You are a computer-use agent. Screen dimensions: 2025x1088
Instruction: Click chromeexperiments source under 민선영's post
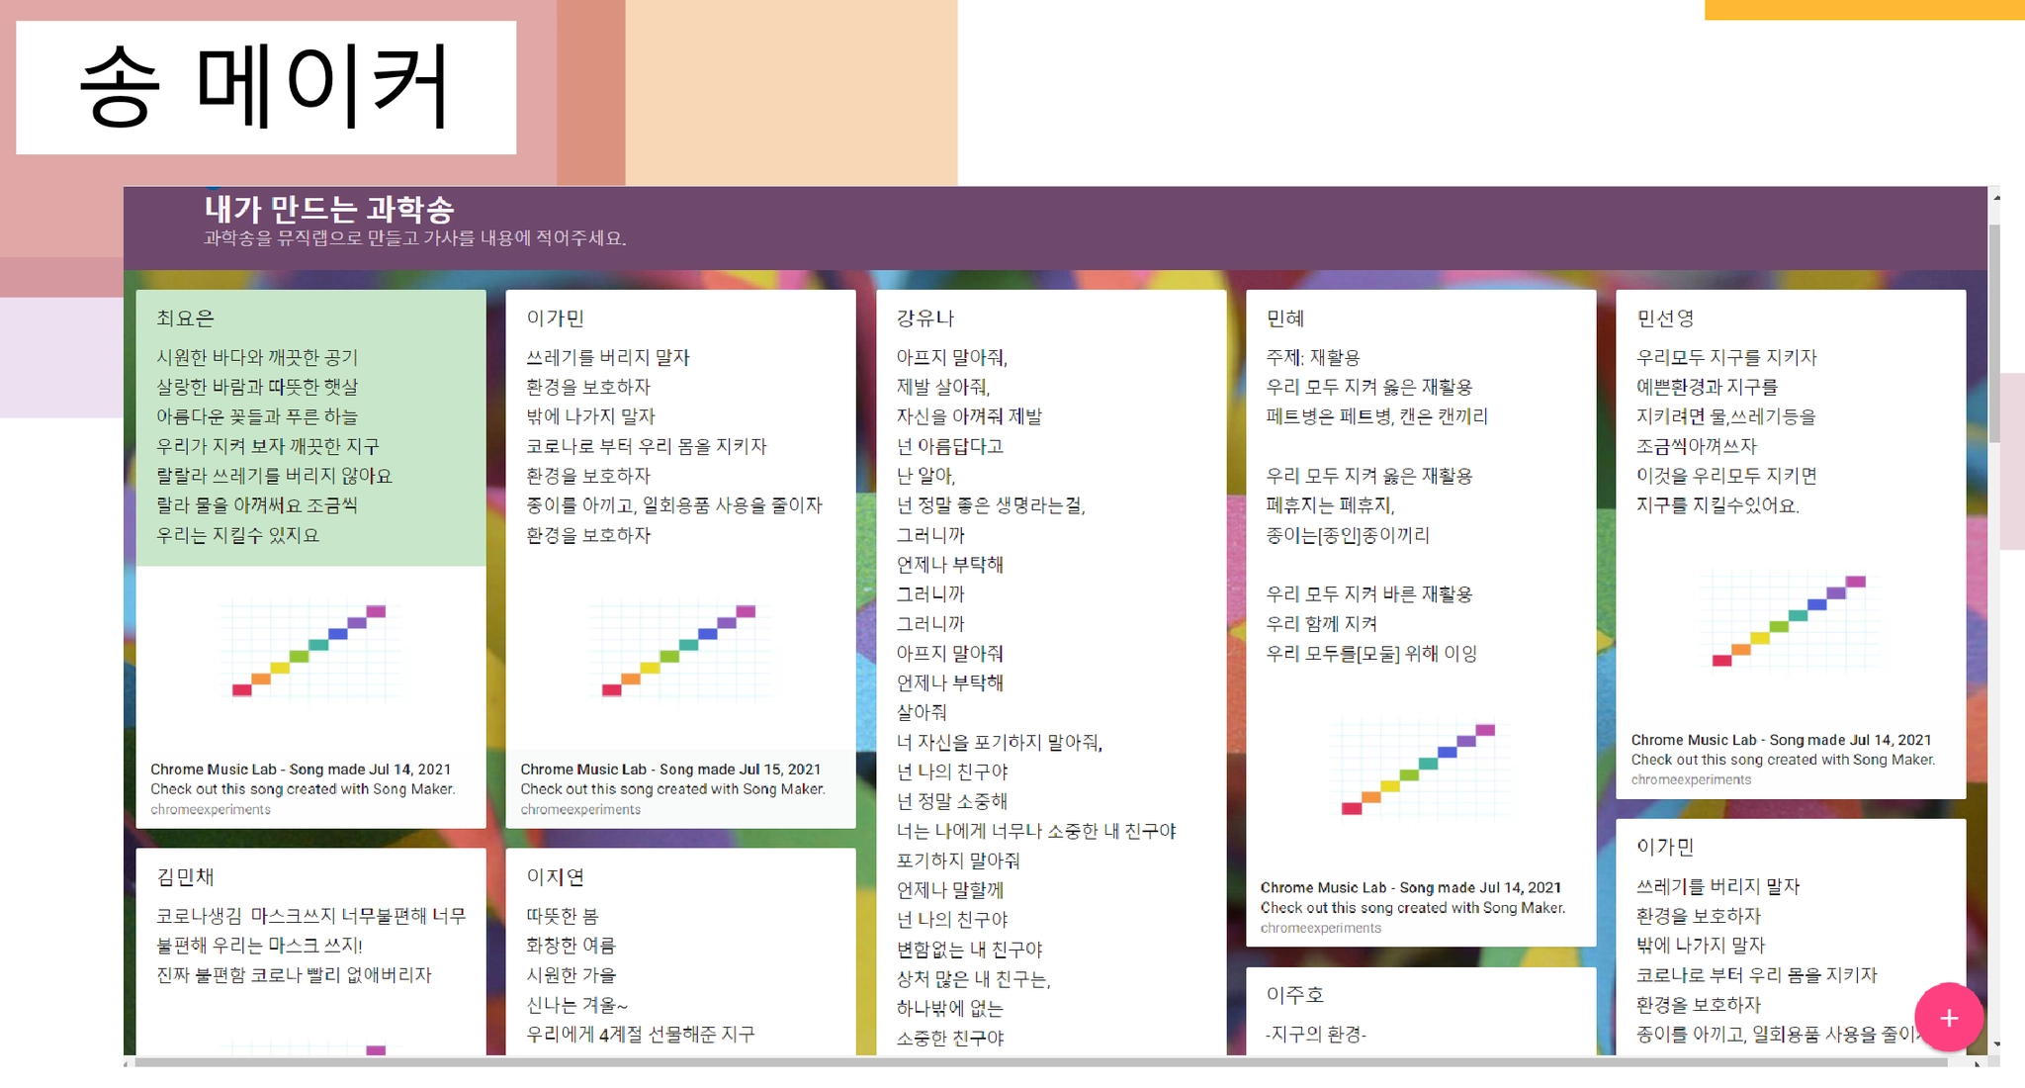(1691, 779)
